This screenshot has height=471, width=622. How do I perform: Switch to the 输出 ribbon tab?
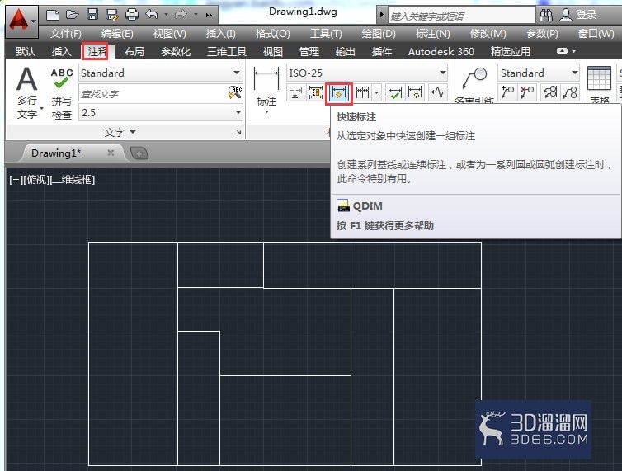coord(345,52)
